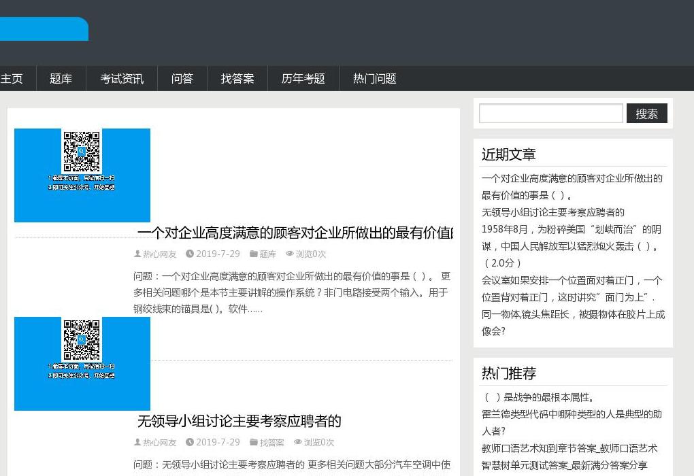Open recent article 会议室如果安排一个位置
Image resolution: width=694 pixels, height=476 pixels.
(572, 288)
